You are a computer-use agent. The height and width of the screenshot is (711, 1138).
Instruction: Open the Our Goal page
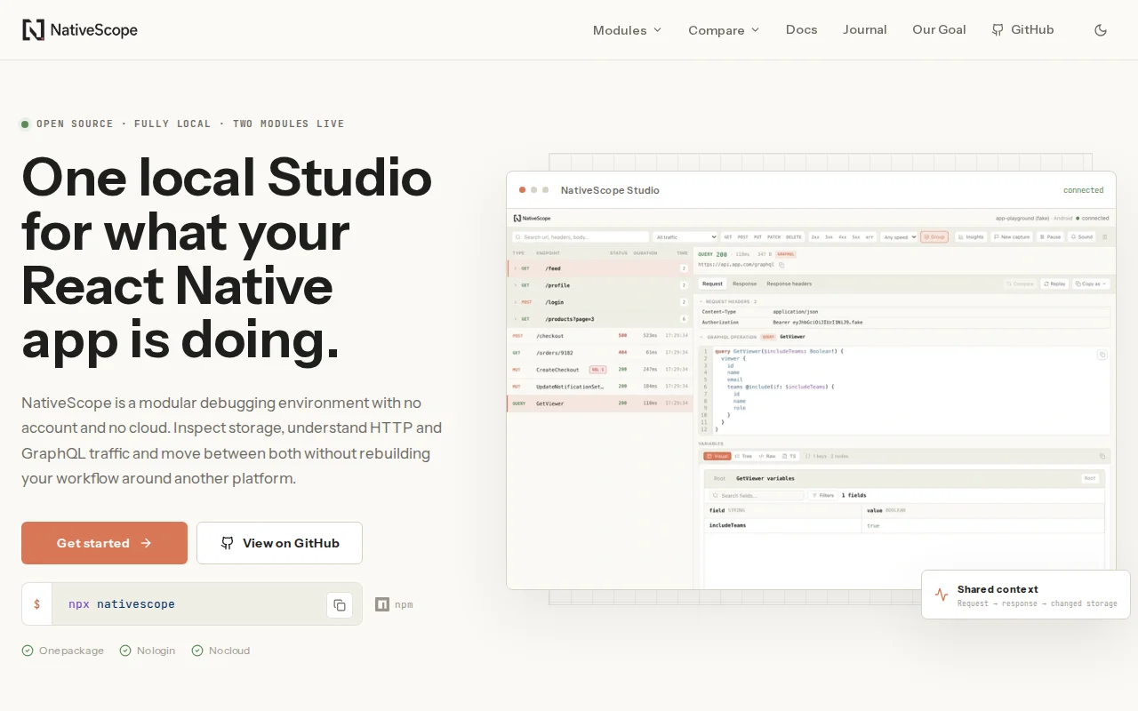(x=939, y=29)
